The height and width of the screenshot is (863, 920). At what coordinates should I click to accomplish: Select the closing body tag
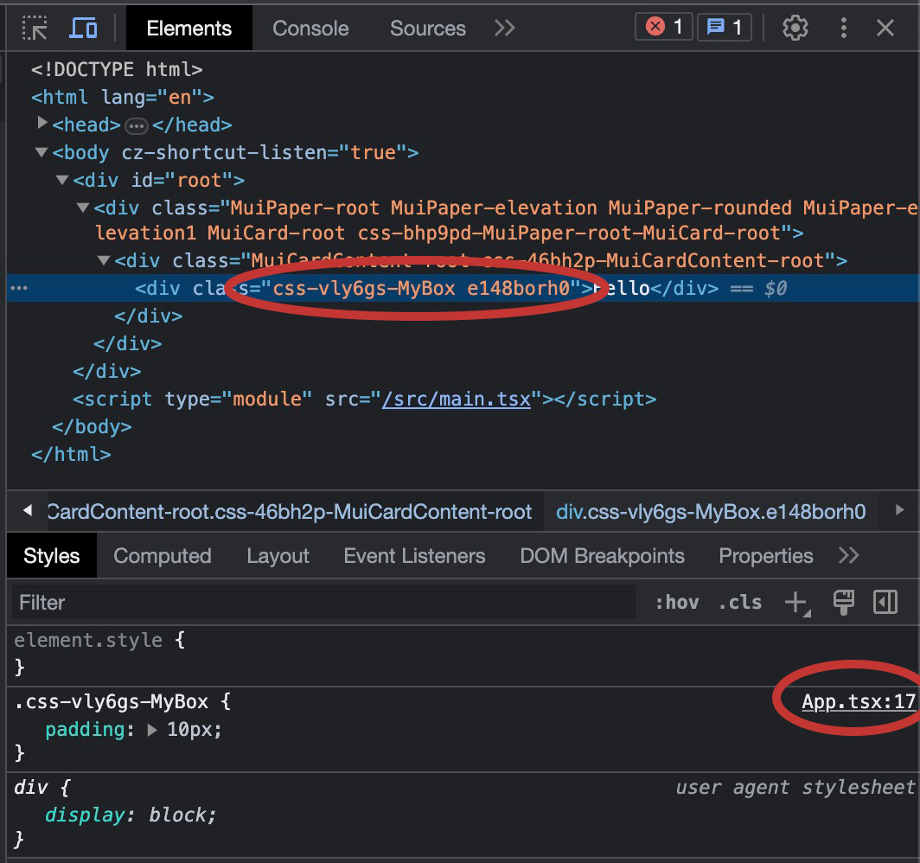click(x=92, y=426)
